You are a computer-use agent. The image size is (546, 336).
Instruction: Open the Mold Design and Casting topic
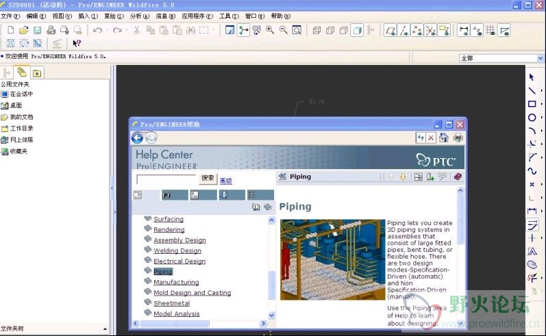(x=193, y=292)
